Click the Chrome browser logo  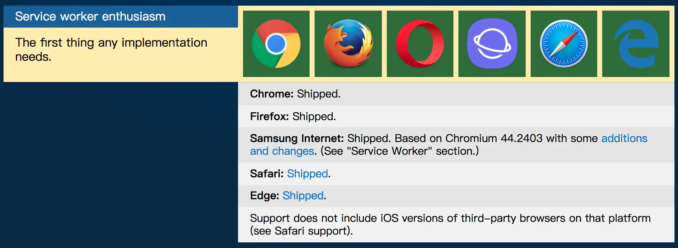tap(276, 44)
